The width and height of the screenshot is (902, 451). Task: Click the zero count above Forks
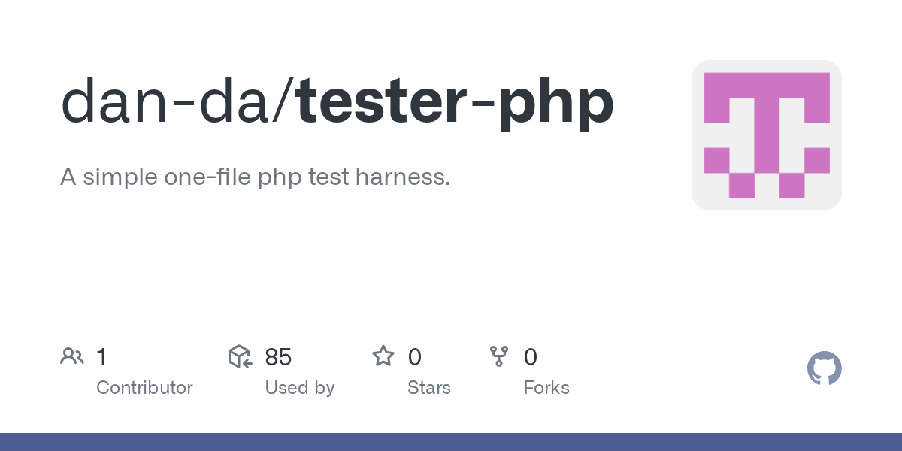click(530, 357)
